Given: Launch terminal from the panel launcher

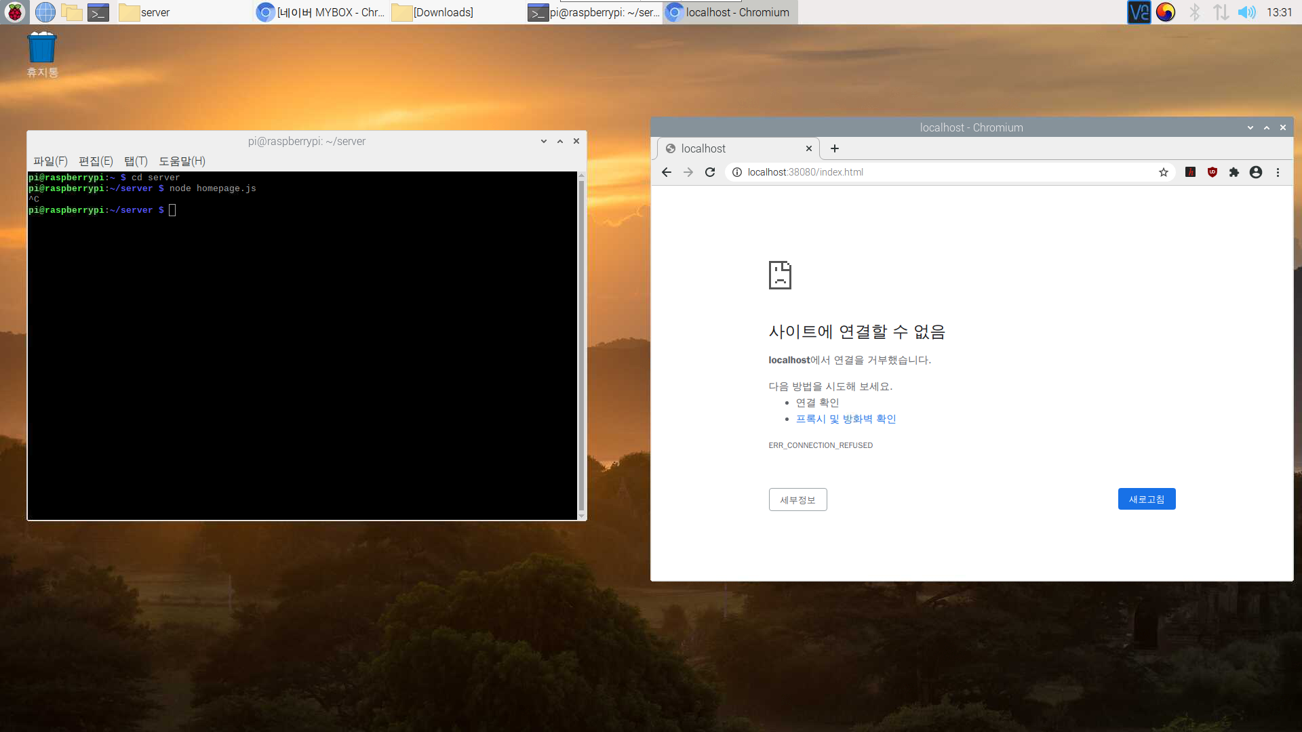Looking at the screenshot, I should 98,12.
